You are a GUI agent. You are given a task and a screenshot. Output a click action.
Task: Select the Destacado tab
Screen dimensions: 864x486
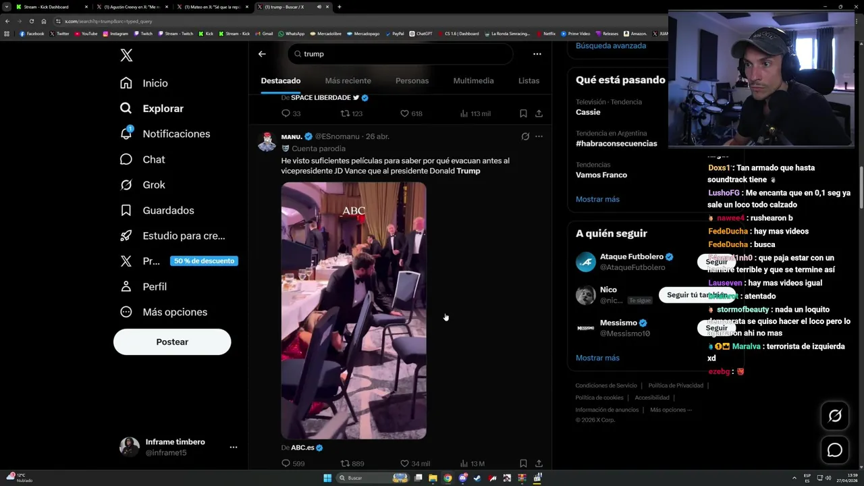tap(281, 81)
